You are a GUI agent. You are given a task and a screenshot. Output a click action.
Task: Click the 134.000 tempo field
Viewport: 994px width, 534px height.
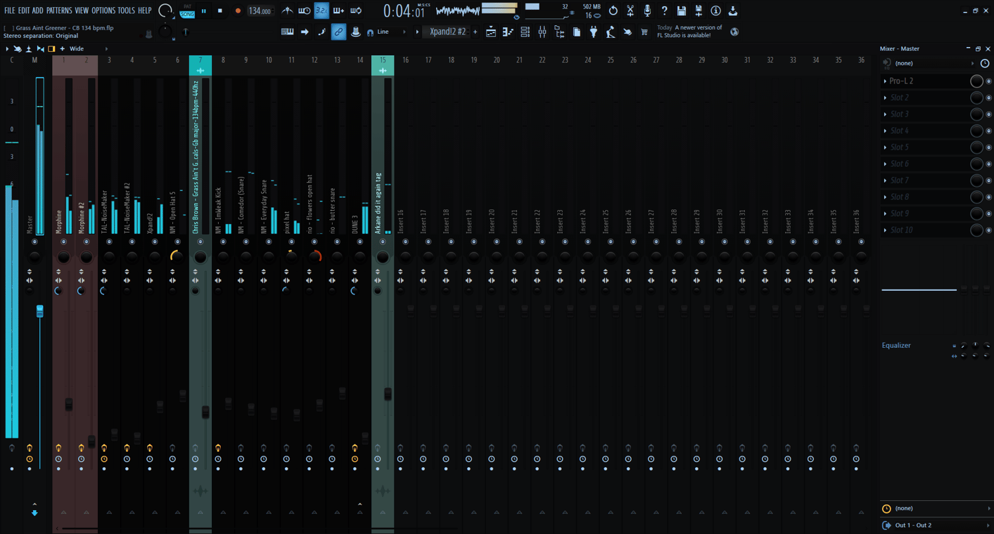point(261,11)
